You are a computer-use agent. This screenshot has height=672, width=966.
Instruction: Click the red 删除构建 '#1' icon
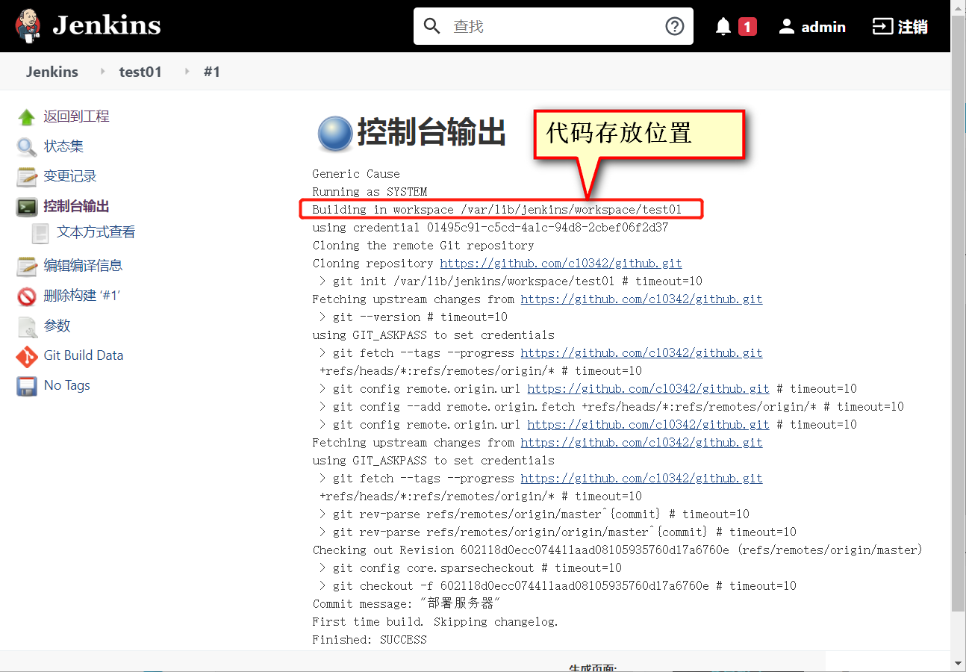click(x=27, y=296)
